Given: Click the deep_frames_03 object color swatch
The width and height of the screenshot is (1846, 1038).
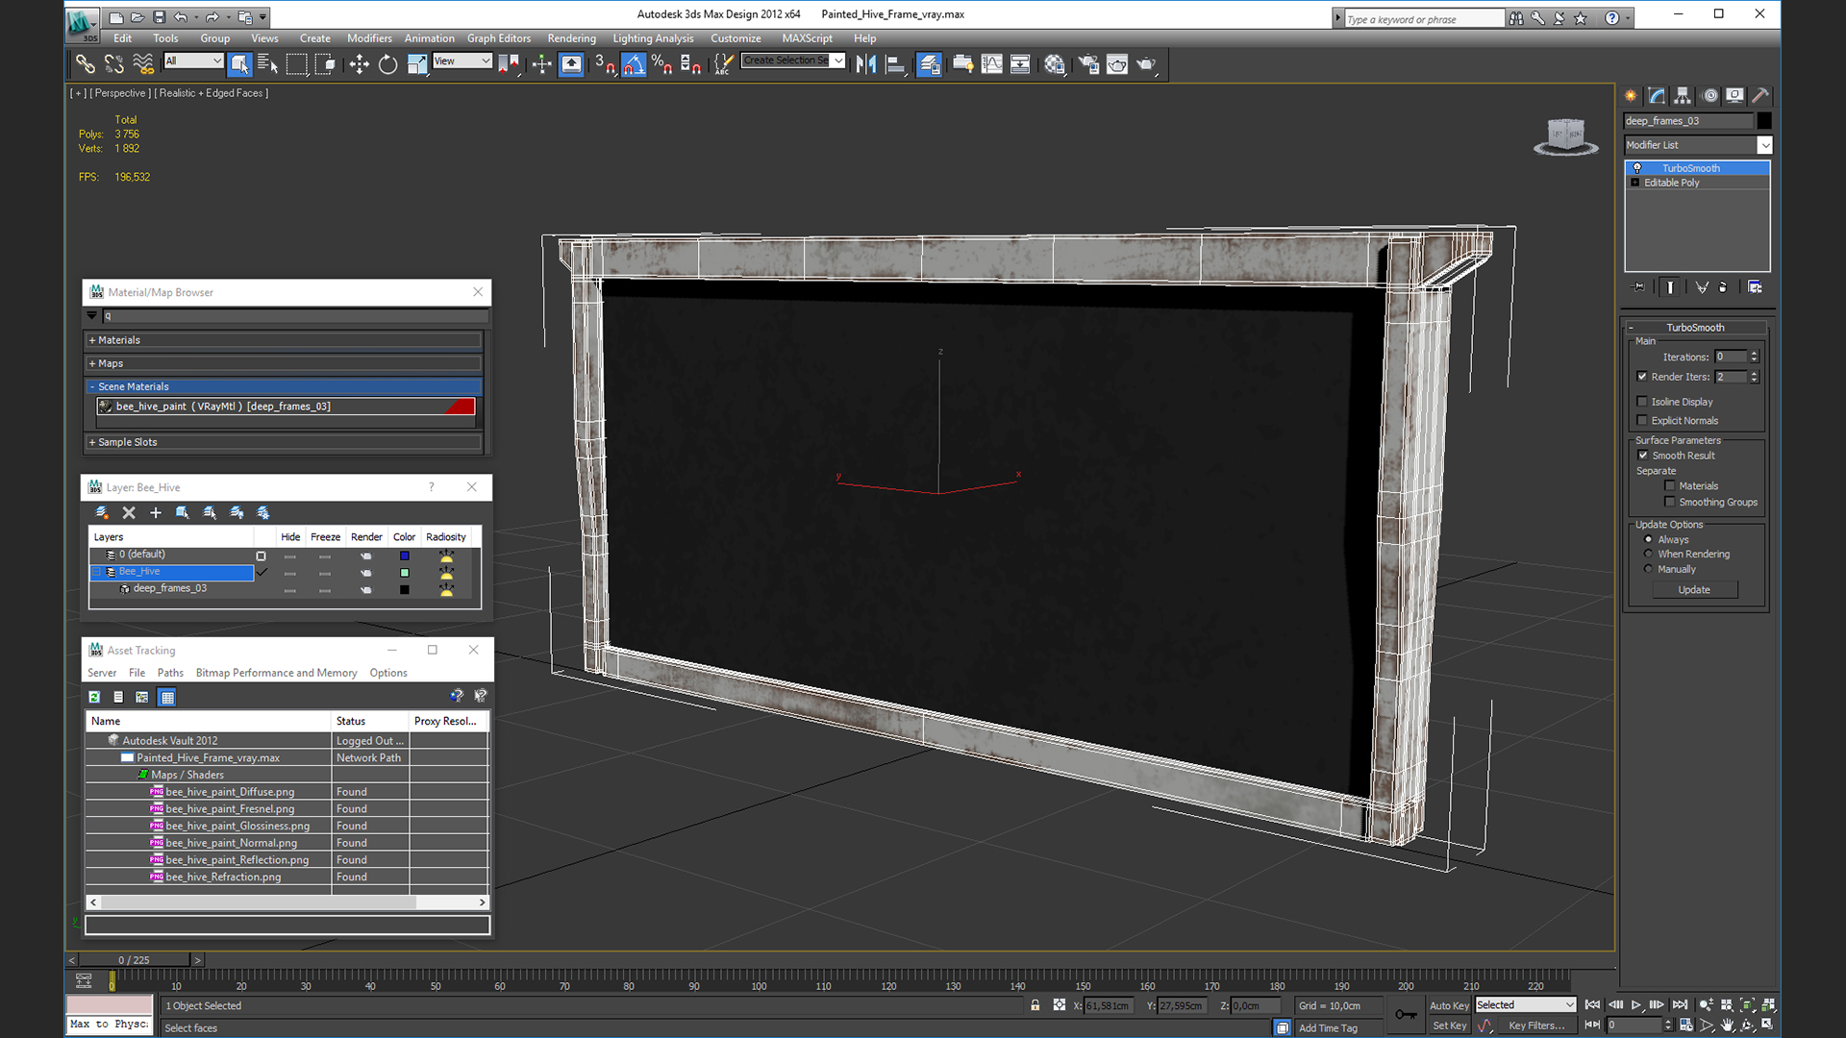Looking at the screenshot, I should (x=1764, y=121).
